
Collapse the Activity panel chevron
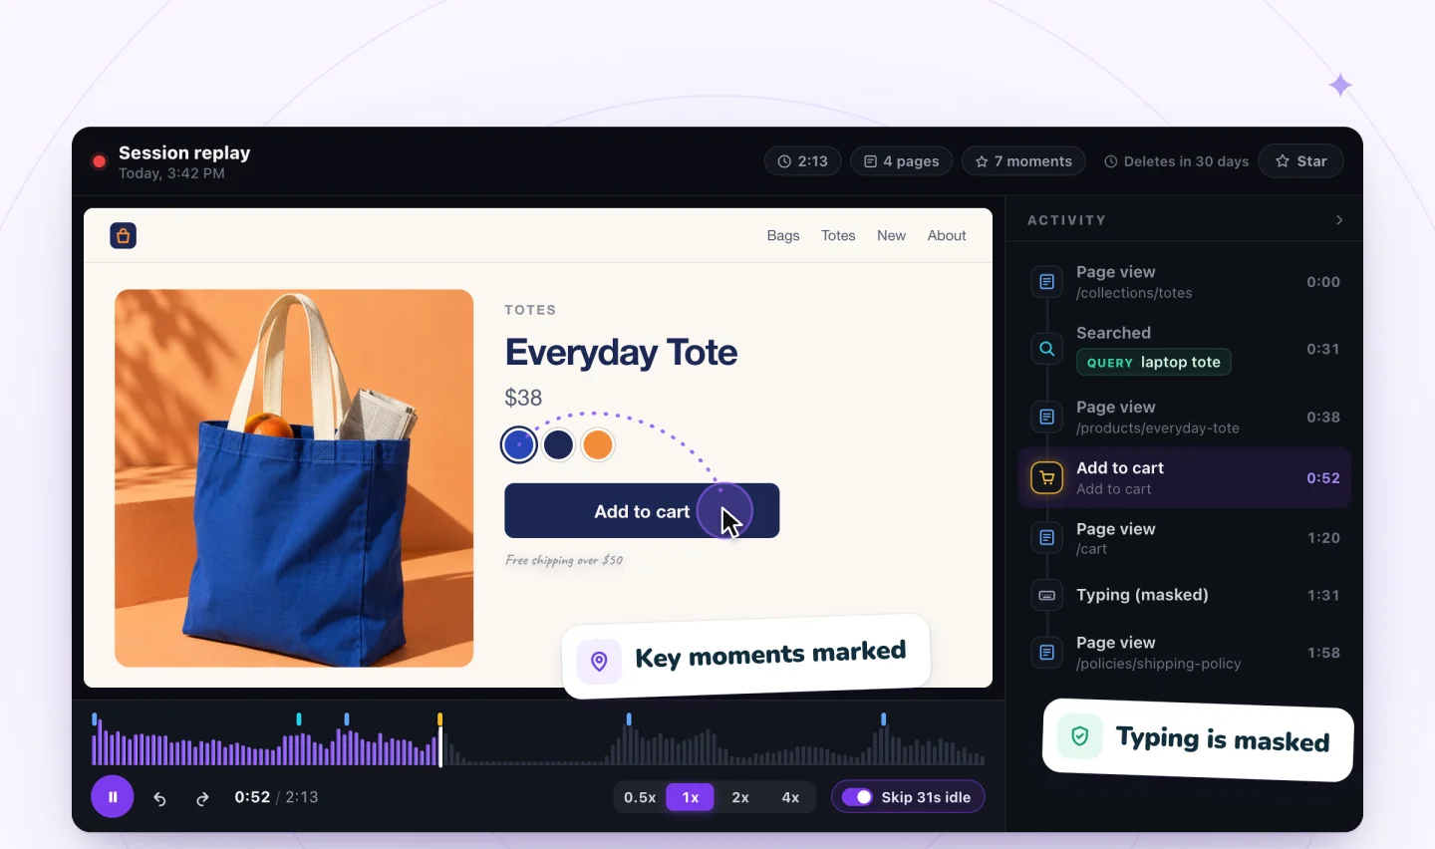(1339, 220)
